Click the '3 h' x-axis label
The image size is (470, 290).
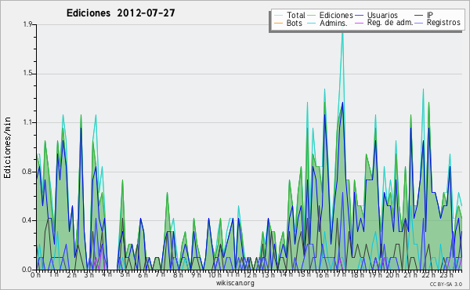coord(89,274)
